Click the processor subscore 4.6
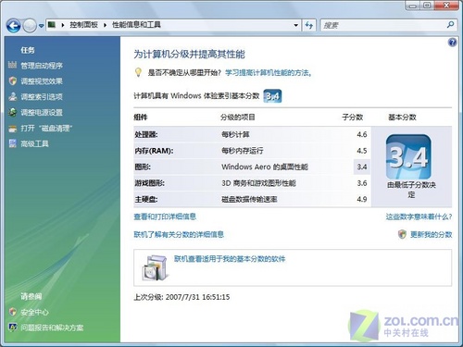This screenshot has width=463, height=347. pyautogui.click(x=362, y=134)
